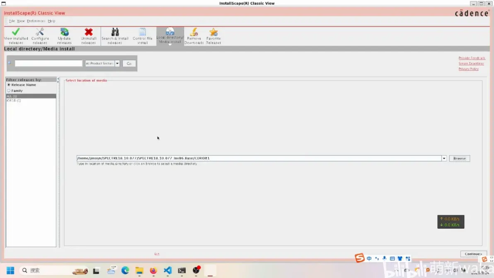Open the View menu

(21, 21)
